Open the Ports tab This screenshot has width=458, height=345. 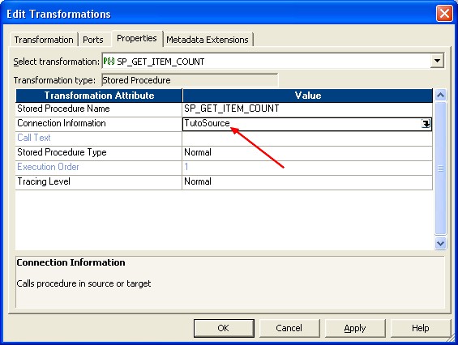point(93,40)
